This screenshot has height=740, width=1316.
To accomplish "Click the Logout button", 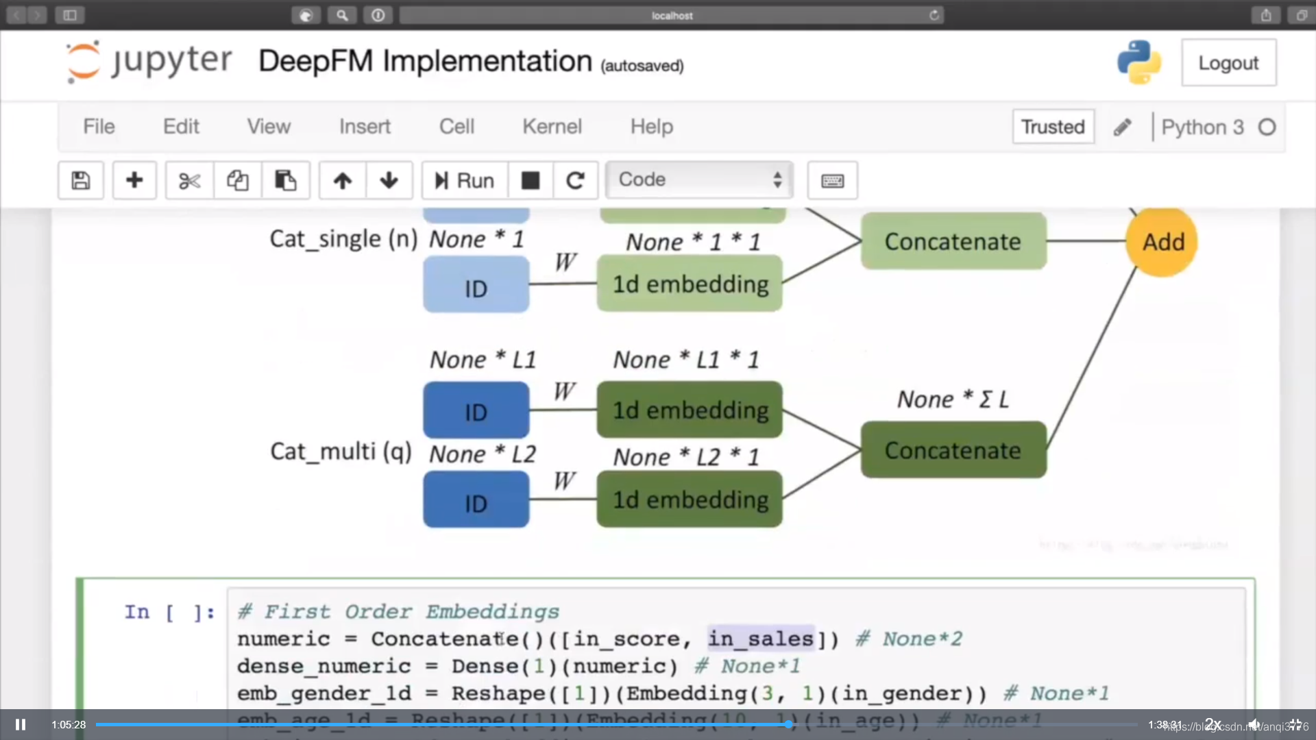I will (1230, 62).
